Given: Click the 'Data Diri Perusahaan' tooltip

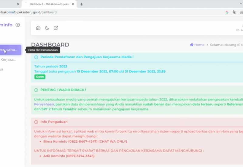Looking at the screenshot, I should point(43,50).
